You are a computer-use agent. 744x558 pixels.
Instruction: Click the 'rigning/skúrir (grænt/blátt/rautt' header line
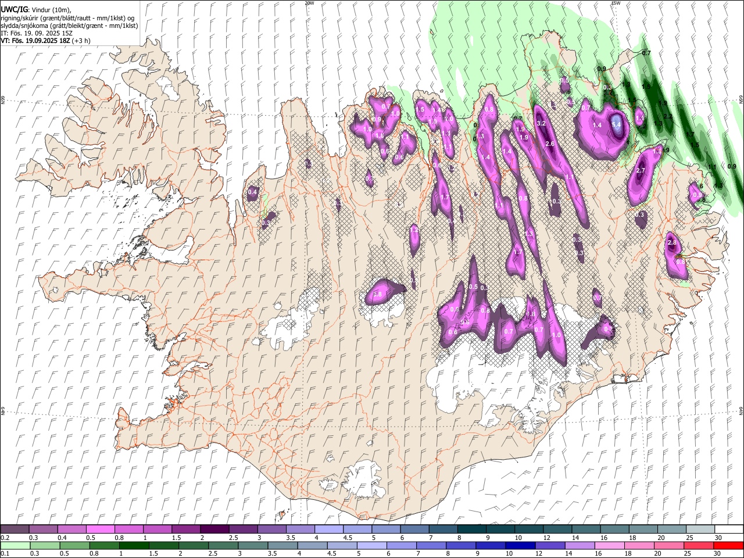click(68, 18)
